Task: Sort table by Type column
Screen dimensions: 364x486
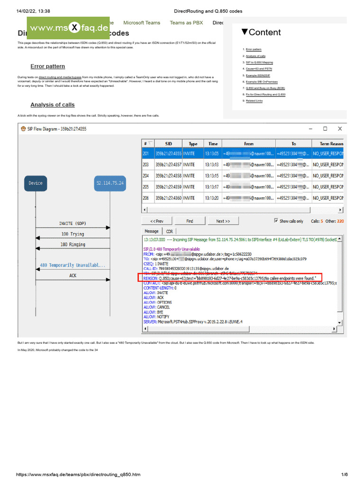Action: point(193,144)
